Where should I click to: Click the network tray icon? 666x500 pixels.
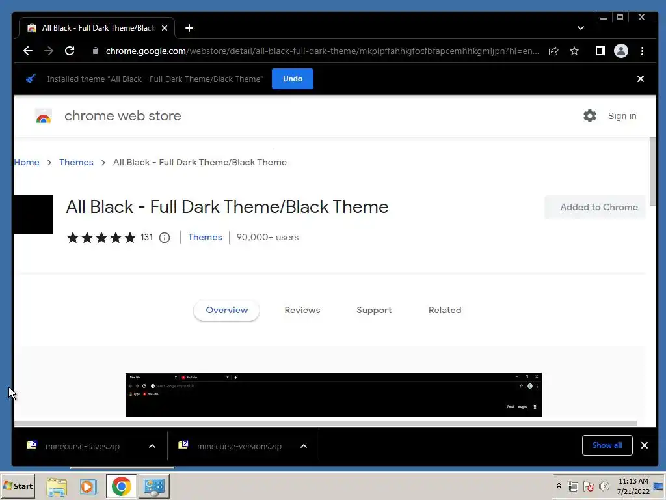pos(572,486)
